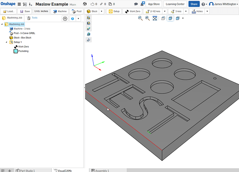Select Machine - 3 Axis tree item
Viewport: 239px width, 172px height.
pos(20,29)
